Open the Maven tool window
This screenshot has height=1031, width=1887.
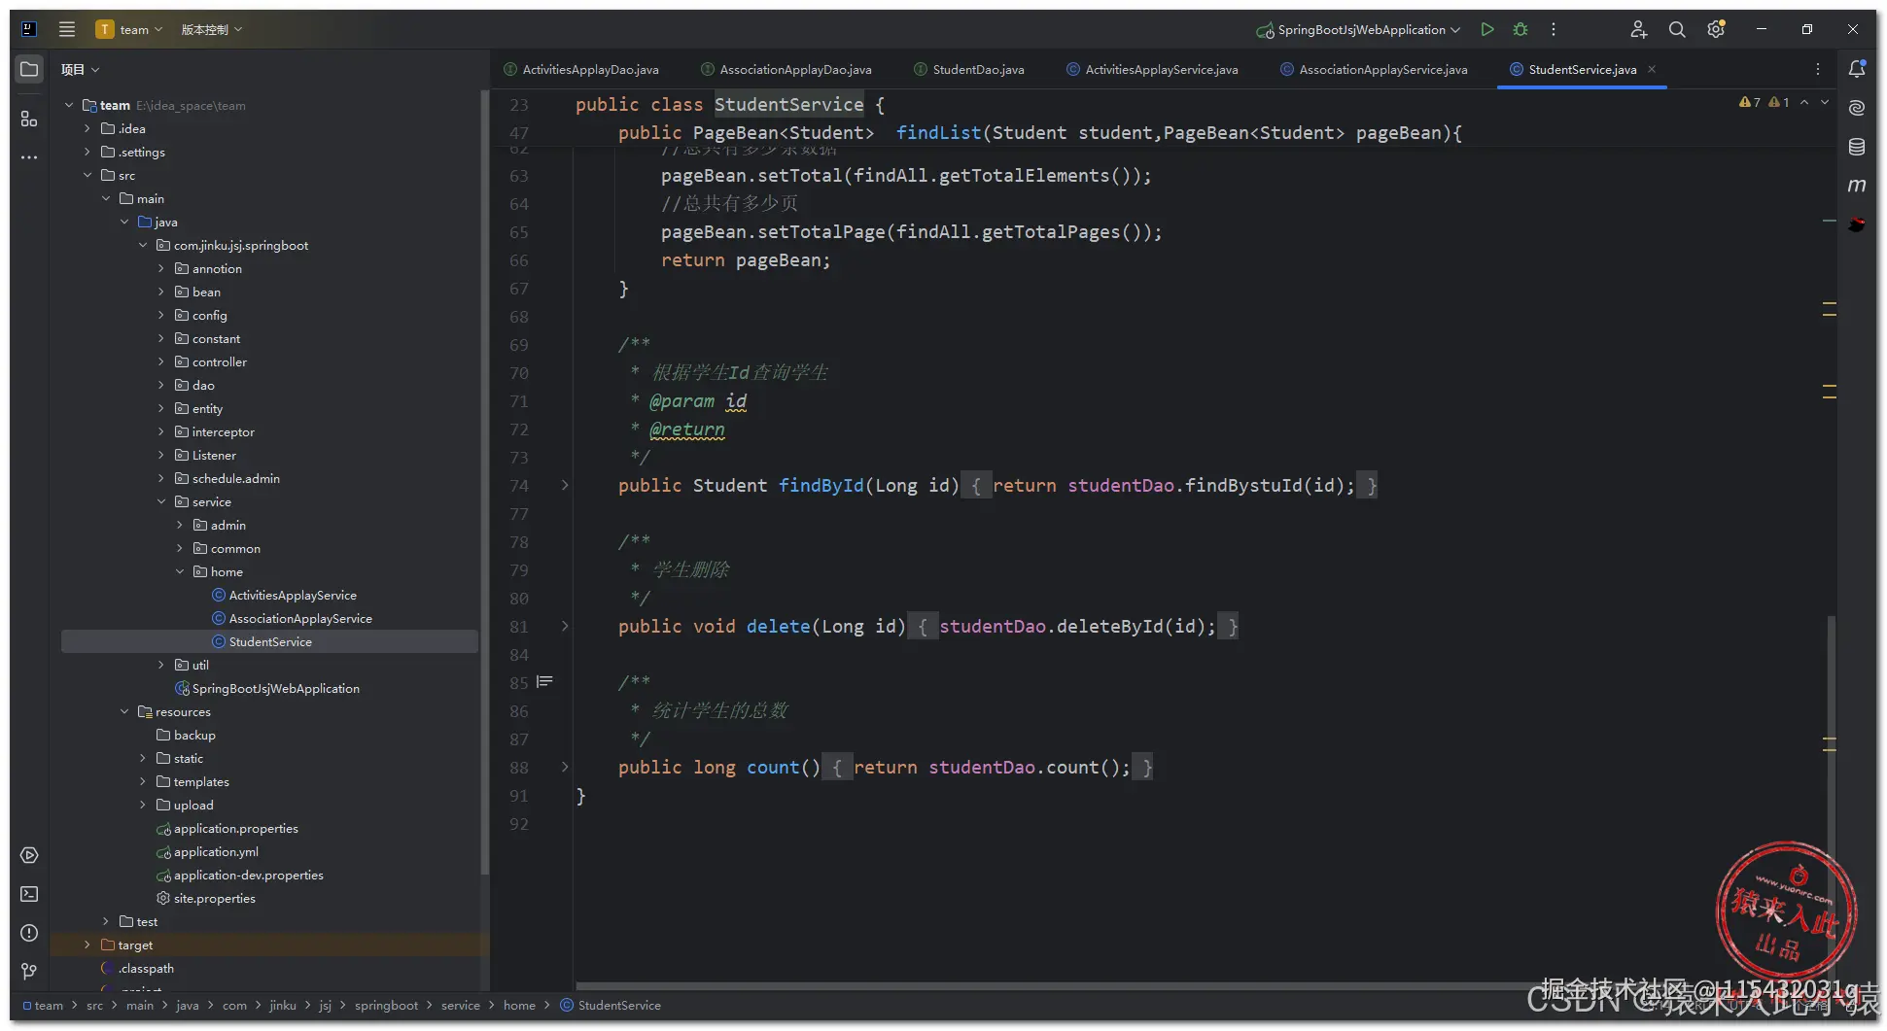coord(1857,185)
